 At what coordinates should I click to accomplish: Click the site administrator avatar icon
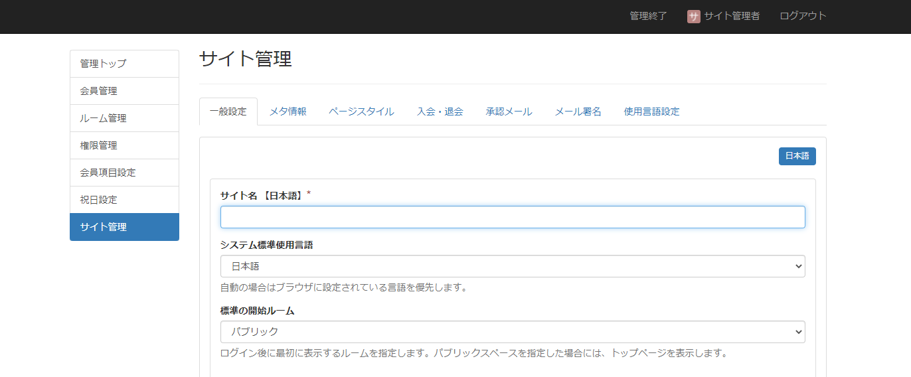[x=693, y=17]
